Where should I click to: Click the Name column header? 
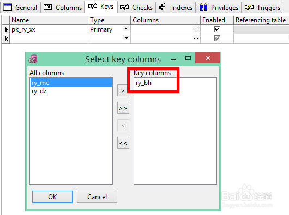49,20
